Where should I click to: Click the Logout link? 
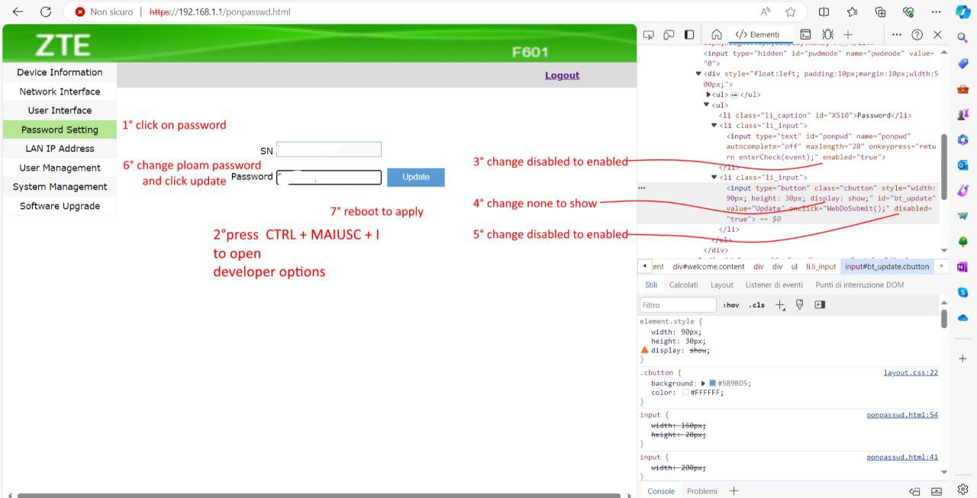(x=562, y=76)
